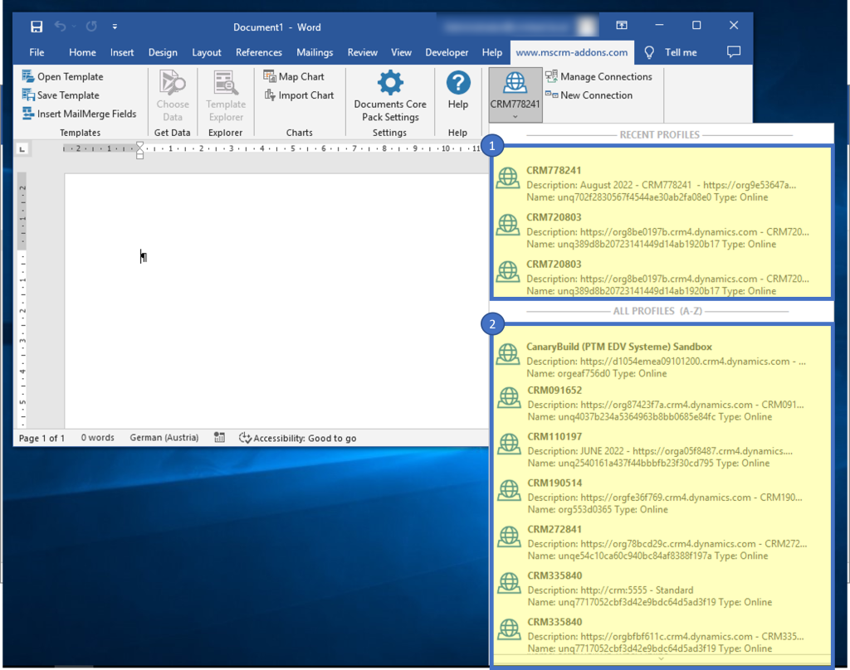Viewport: 850px width, 670px height.
Task: Open the Review tab
Action: point(362,52)
